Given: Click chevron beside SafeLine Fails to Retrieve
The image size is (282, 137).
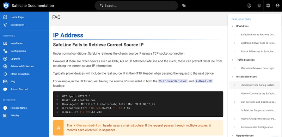Looking at the screenshot, I should coord(235,35).
